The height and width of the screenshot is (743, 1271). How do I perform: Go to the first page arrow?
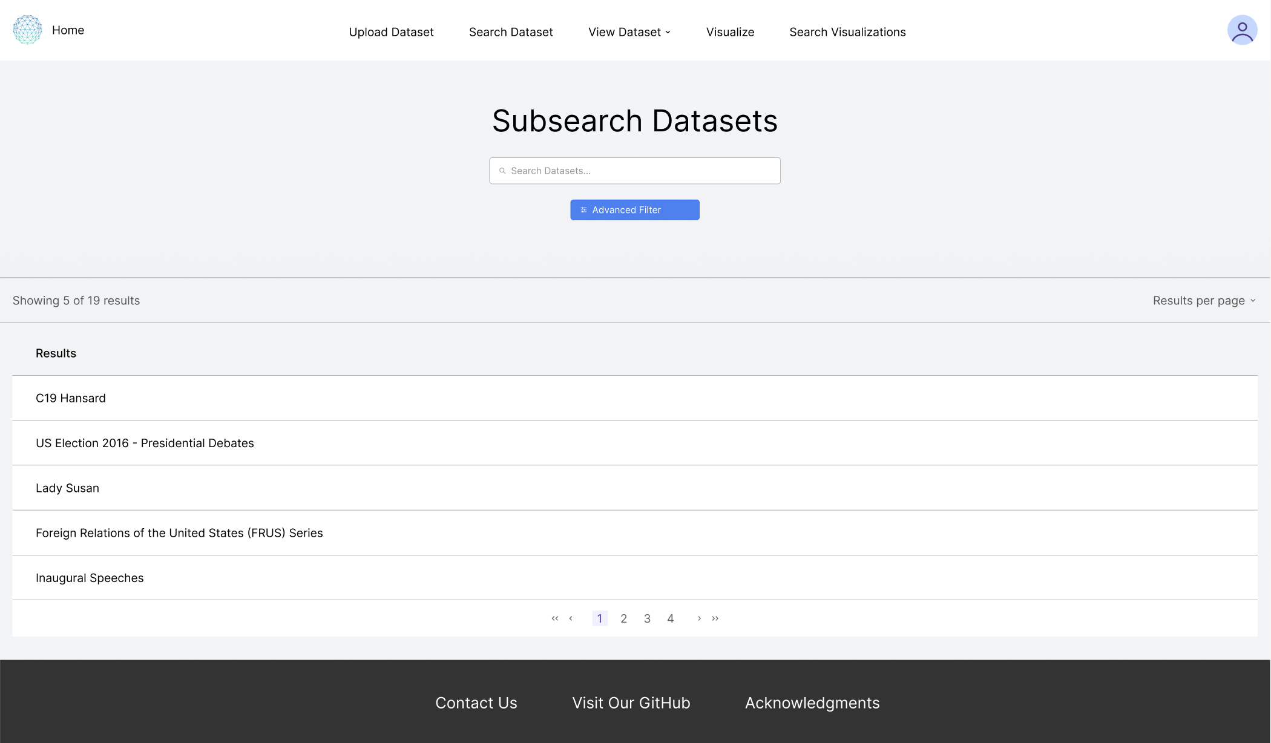coord(554,618)
